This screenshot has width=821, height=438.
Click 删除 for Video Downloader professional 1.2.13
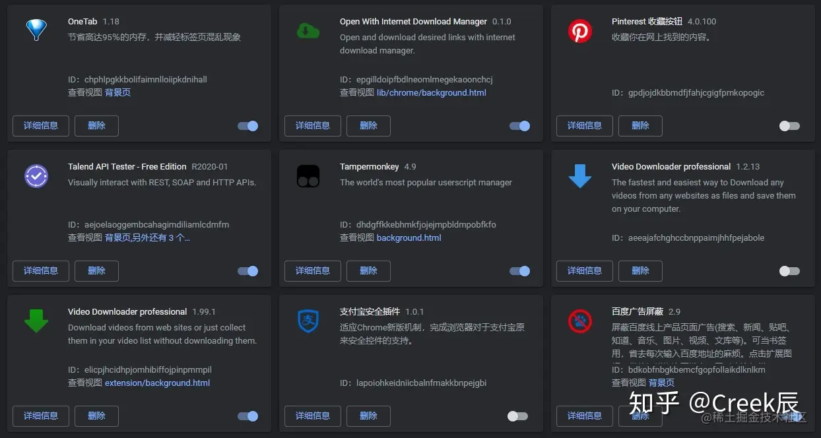click(x=640, y=270)
